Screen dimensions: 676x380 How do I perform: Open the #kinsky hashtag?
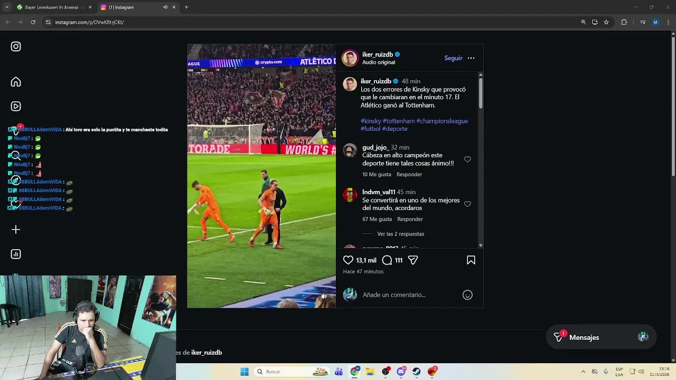[x=371, y=121]
